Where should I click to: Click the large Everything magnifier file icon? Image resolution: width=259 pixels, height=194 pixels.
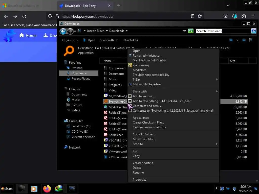69,51
